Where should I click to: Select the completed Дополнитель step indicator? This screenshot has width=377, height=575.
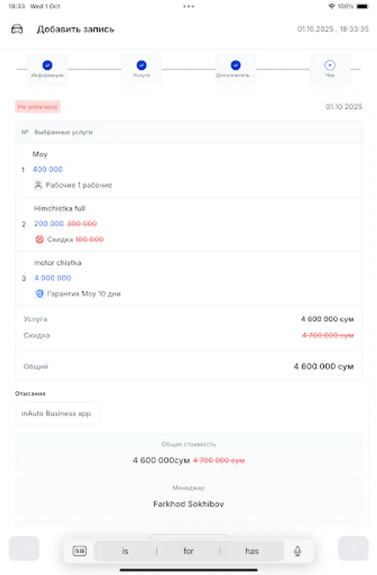[235, 64]
